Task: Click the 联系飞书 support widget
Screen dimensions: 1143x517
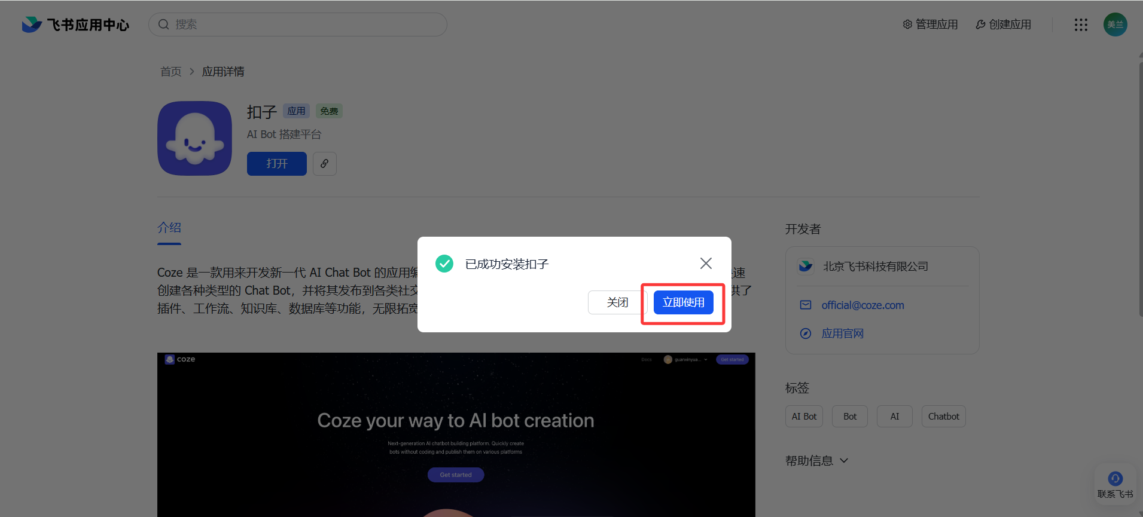Action: (x=1115, y=485)
